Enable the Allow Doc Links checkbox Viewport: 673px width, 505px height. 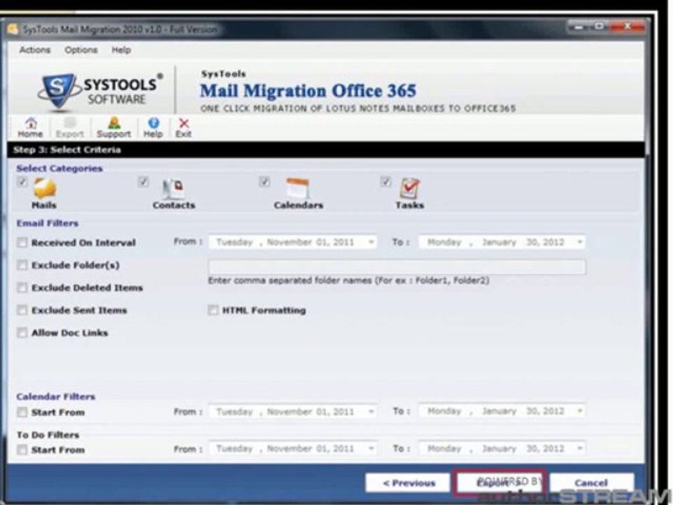(22, 332)
